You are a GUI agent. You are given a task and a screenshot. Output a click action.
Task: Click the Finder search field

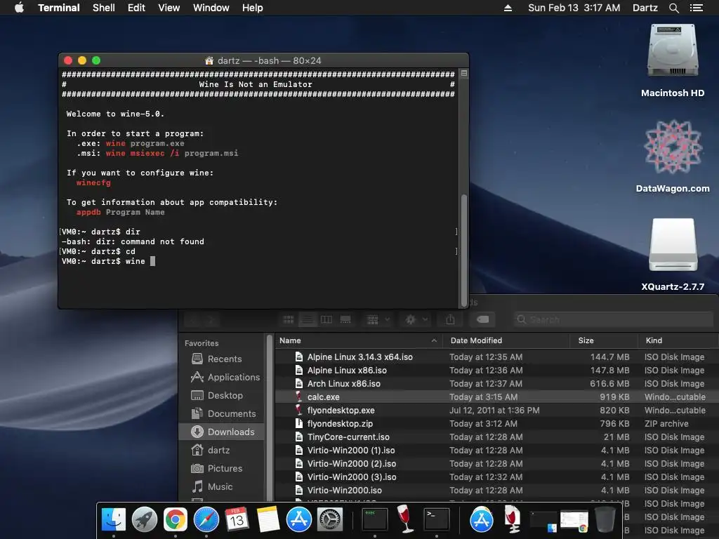[x=612, y=319]
